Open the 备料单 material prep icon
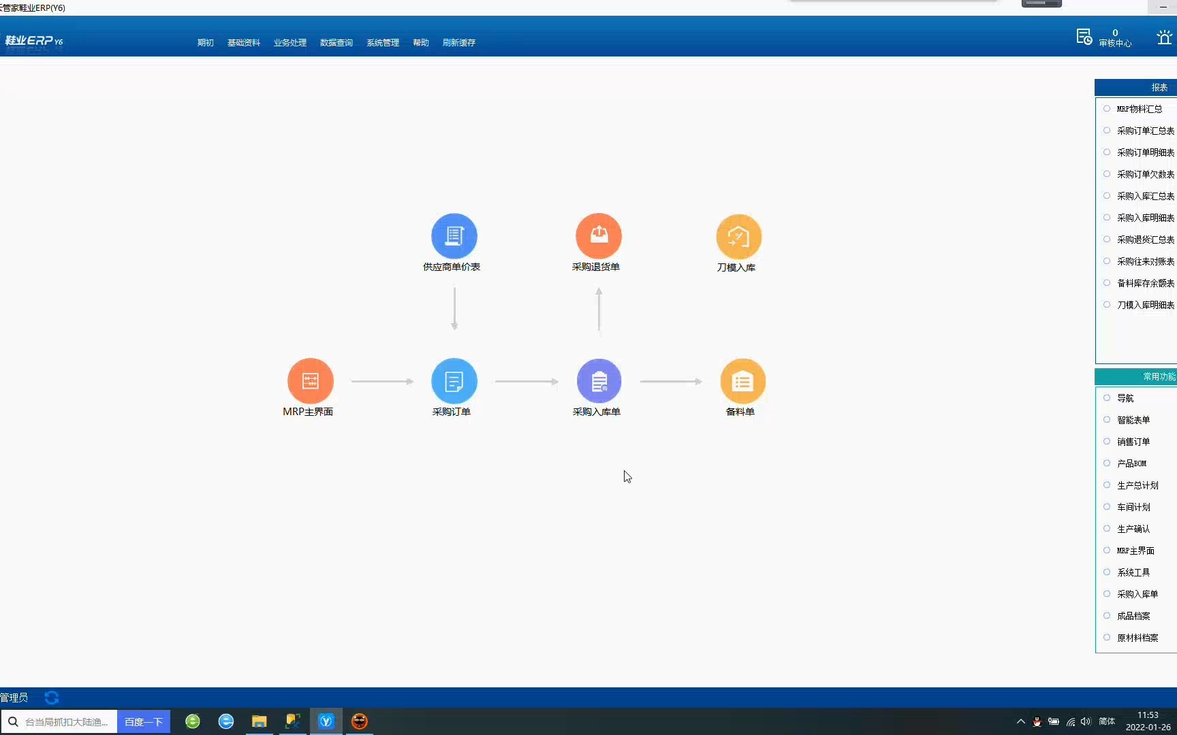The height and width of the screenshot is (735, 1177). (742, 381)
